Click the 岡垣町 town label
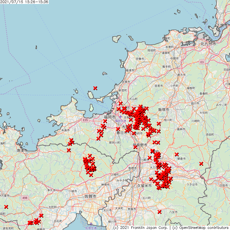This screenshot has width=230, height=230. (152, 50)
